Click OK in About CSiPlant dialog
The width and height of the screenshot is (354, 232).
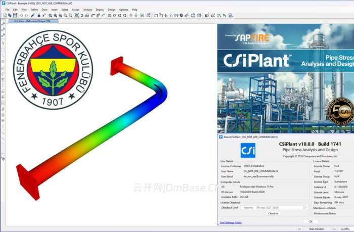311,221
